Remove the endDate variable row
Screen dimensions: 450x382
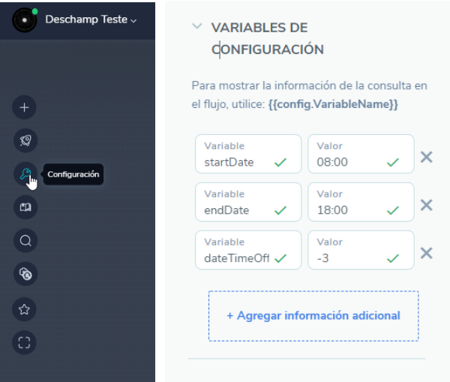(426, 204)
